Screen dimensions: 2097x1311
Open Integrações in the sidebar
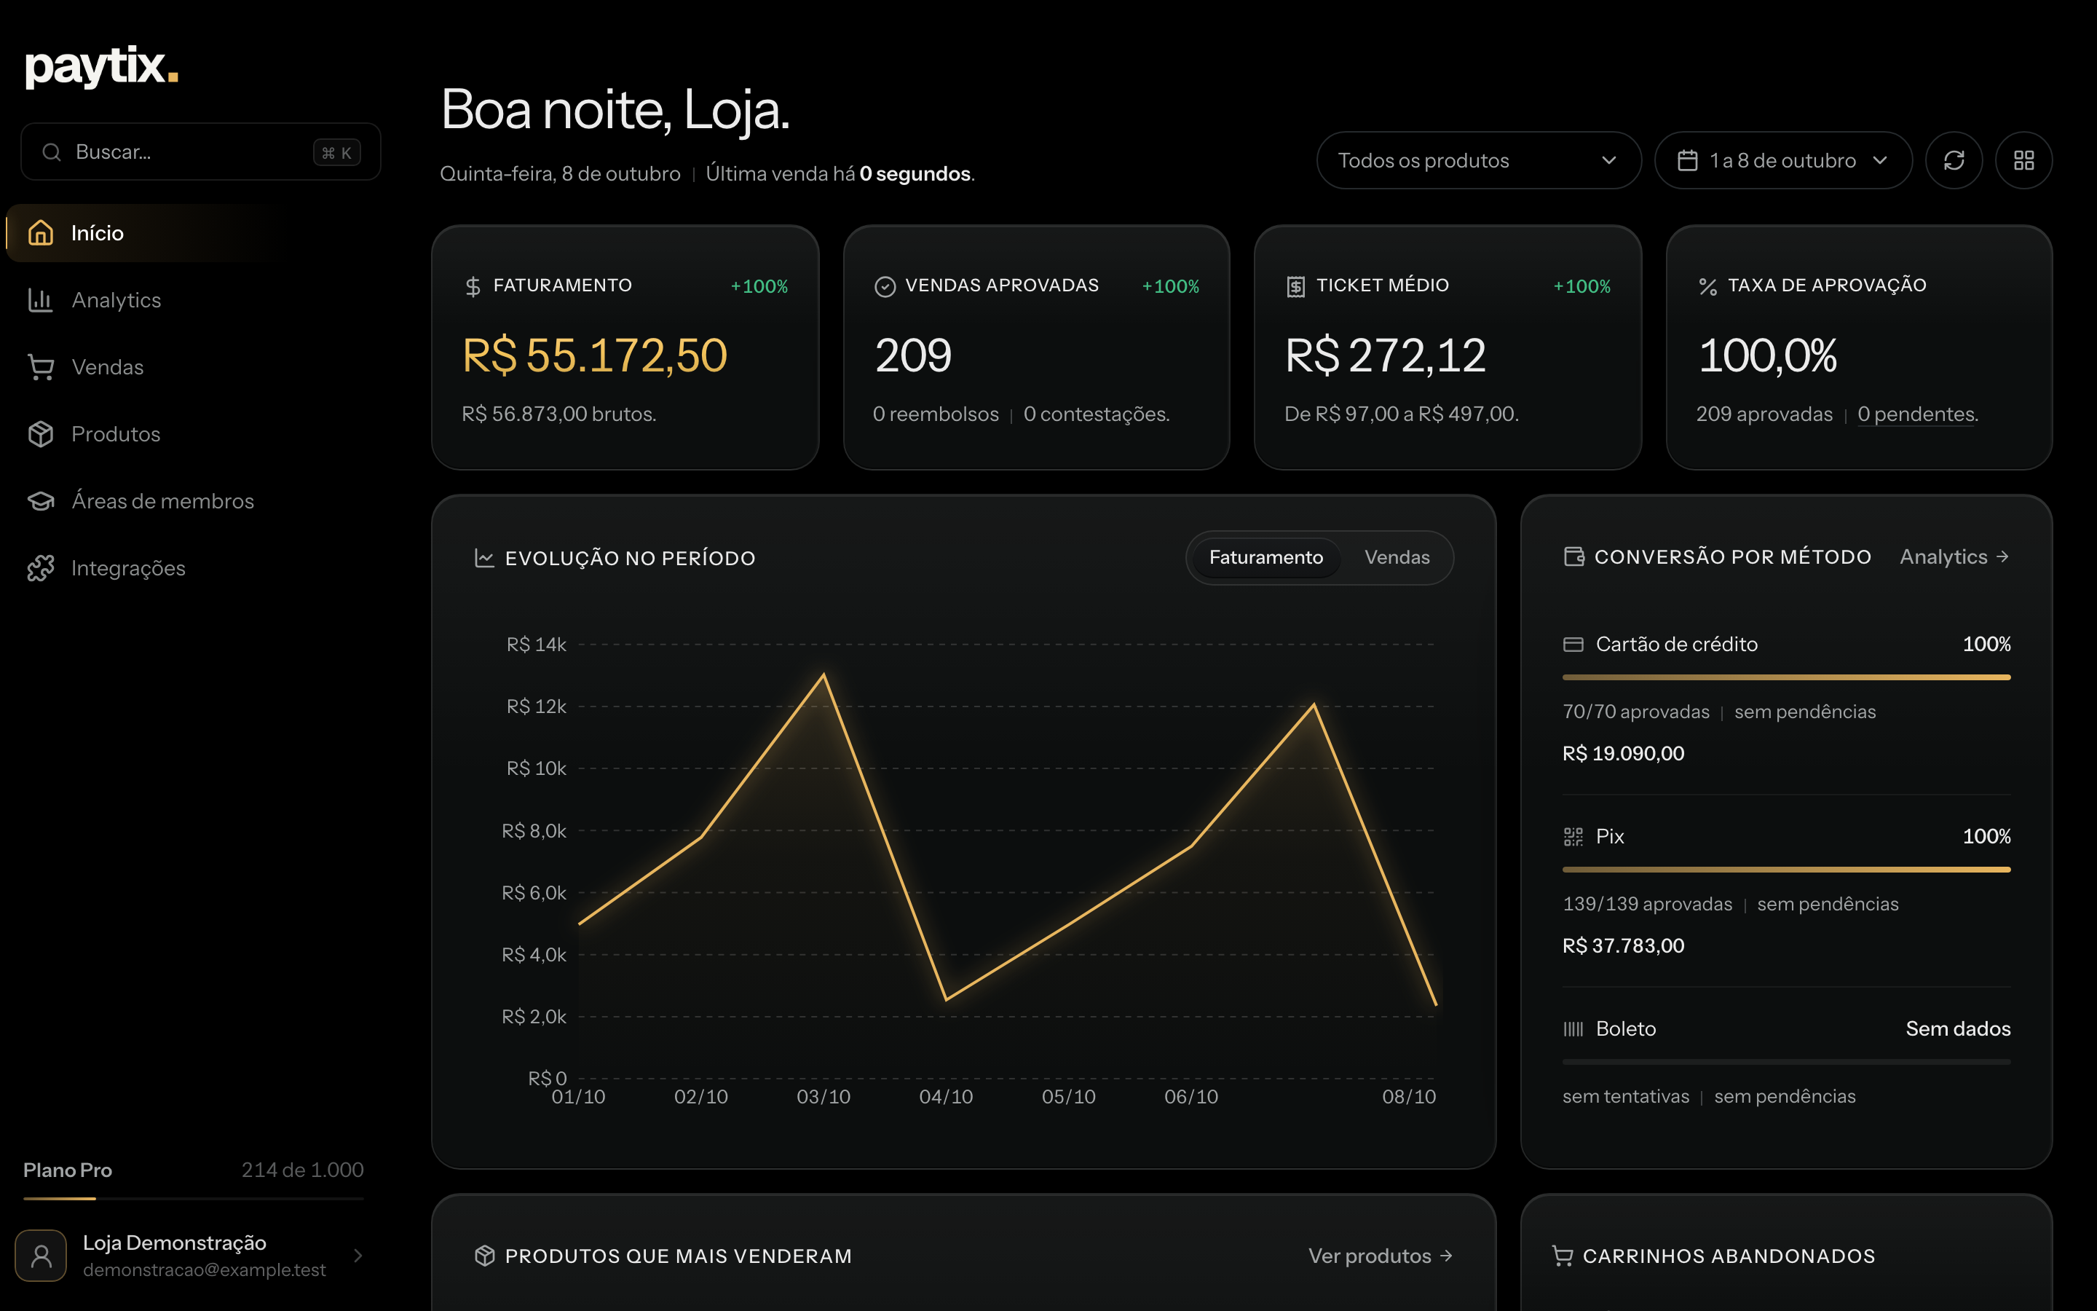click(193, 568)
